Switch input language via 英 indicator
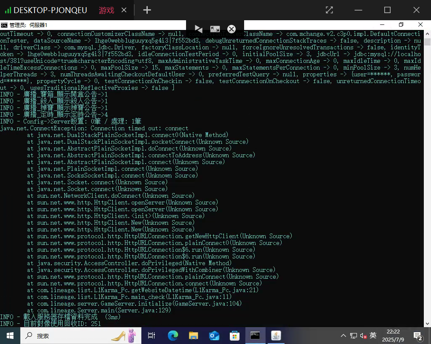 click(x=373, y=336)
